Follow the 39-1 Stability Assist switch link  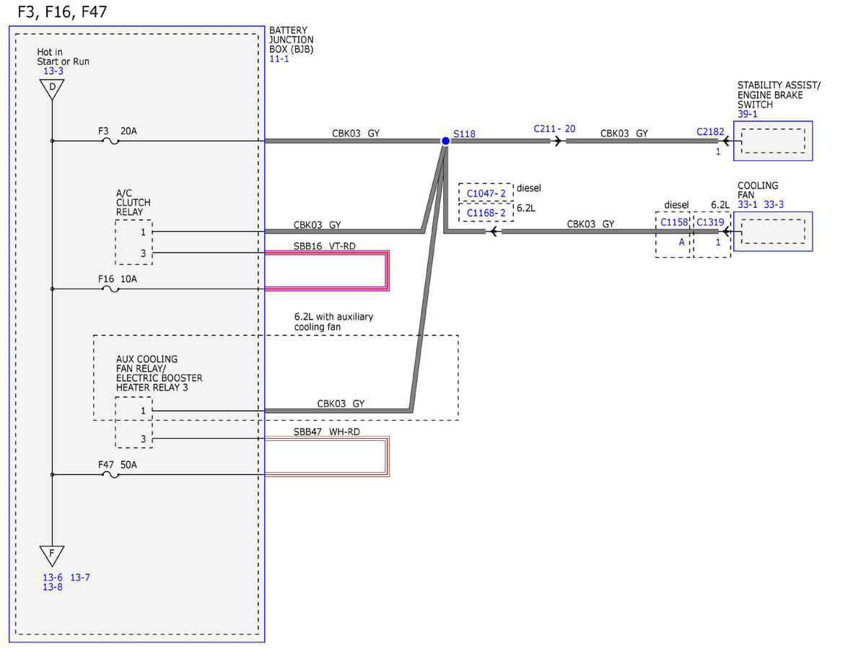[747, 114]
